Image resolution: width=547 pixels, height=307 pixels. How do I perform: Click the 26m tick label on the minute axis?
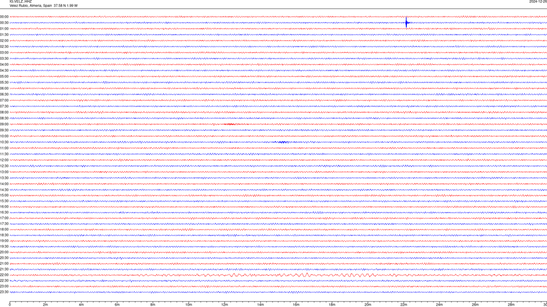pos(475,305)
